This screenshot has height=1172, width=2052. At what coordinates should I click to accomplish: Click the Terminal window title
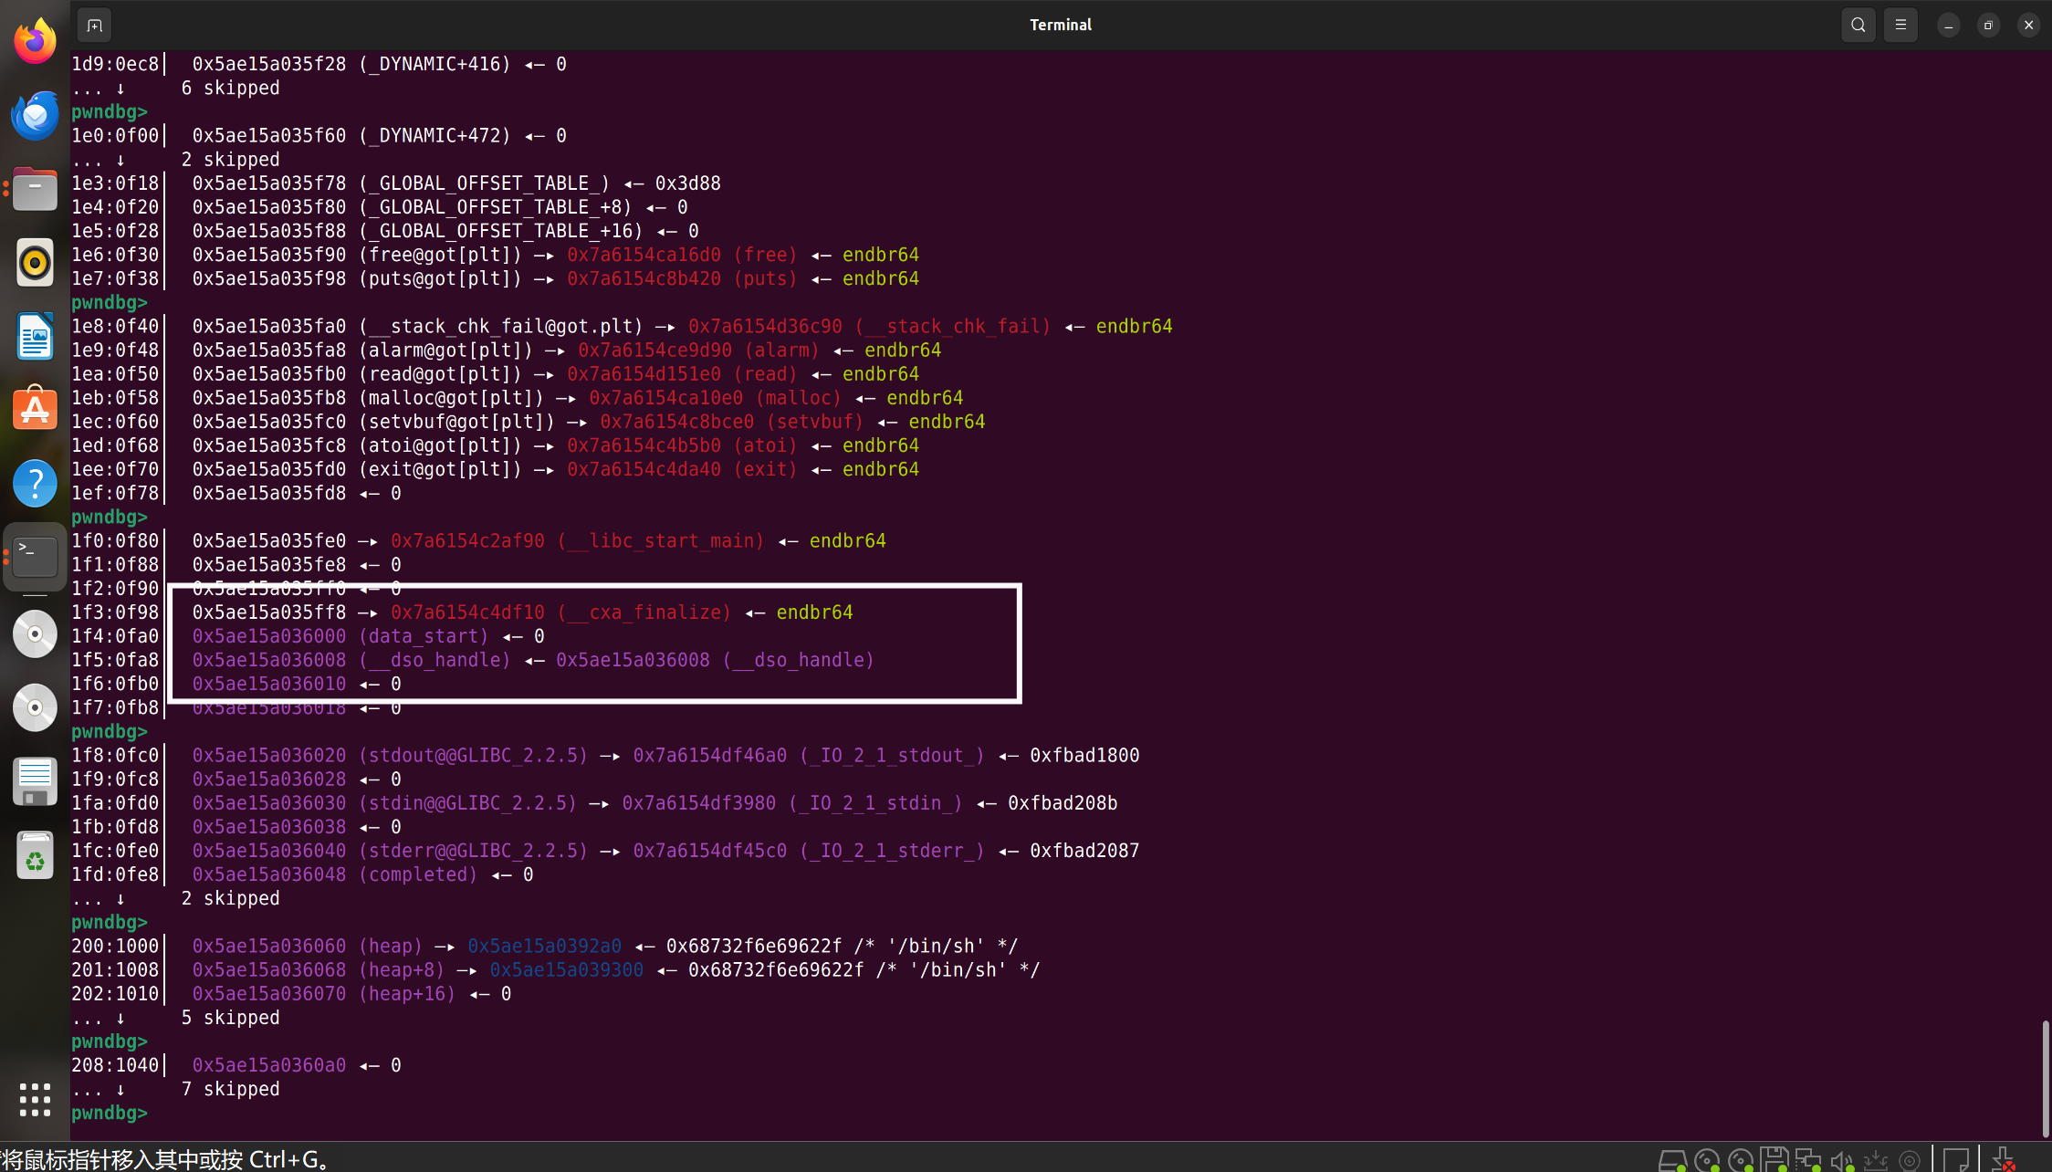pyautogui.click(x=1061, y=25)
